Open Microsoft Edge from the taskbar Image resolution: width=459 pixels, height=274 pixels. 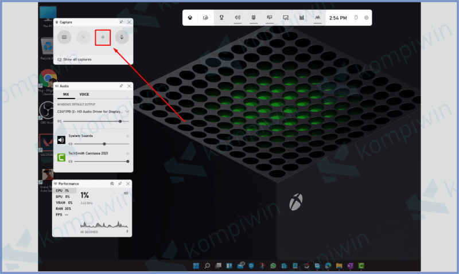pos(328,266)
